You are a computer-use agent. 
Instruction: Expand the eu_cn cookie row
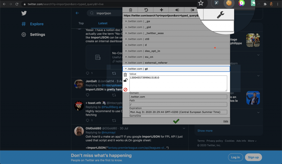176,57
